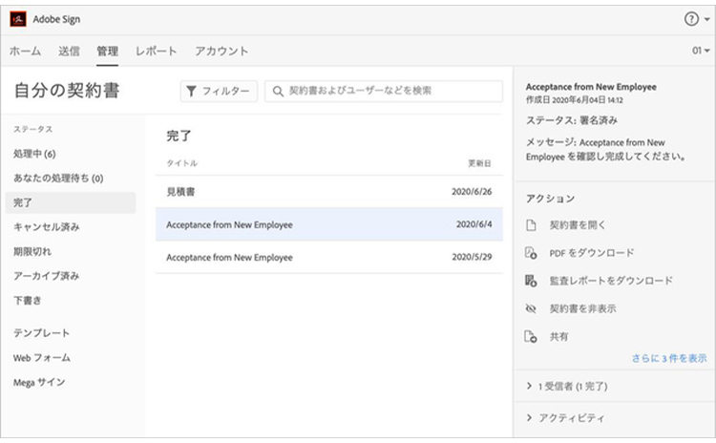
Task: Open the help question mark menu
Action: point(691,19)
